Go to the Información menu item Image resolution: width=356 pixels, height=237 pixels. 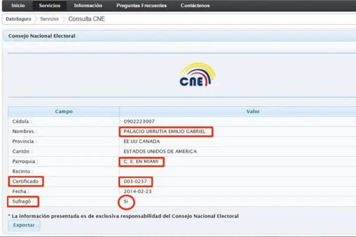tap(88, 5)
